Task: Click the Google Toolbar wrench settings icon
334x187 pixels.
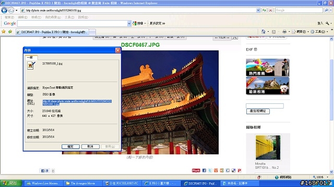Action: click(328, 23)
